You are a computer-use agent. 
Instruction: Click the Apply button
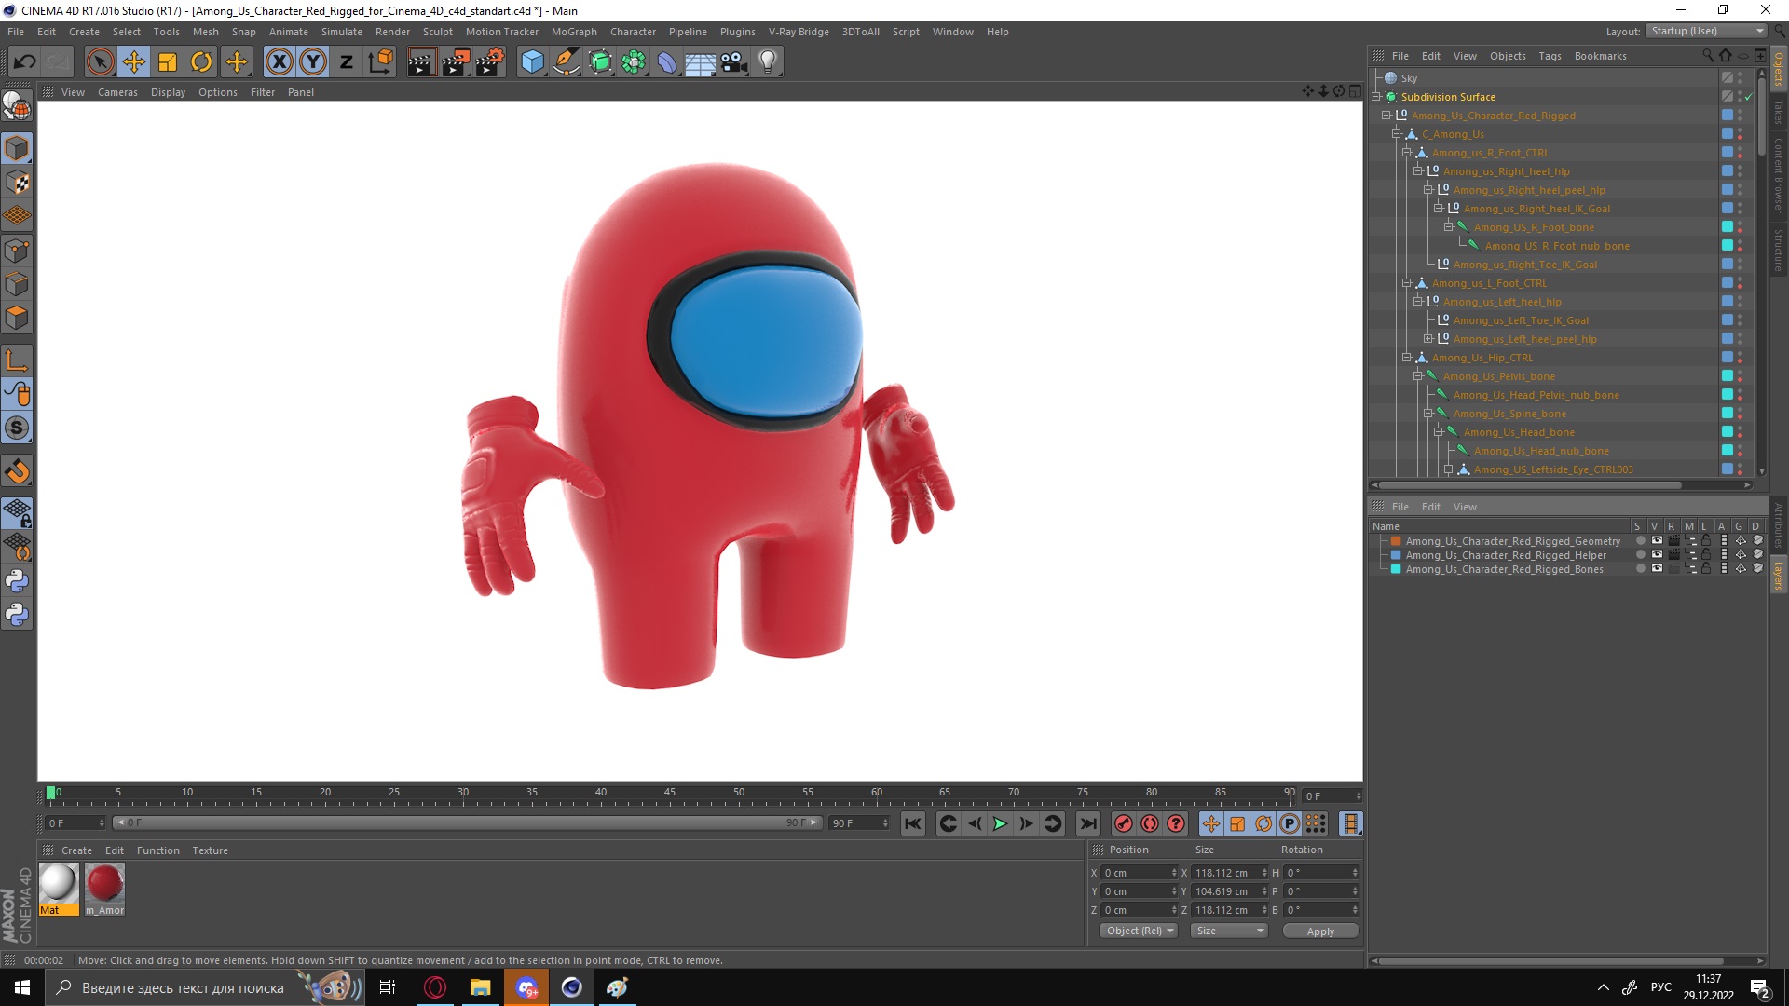point(1320,931)
